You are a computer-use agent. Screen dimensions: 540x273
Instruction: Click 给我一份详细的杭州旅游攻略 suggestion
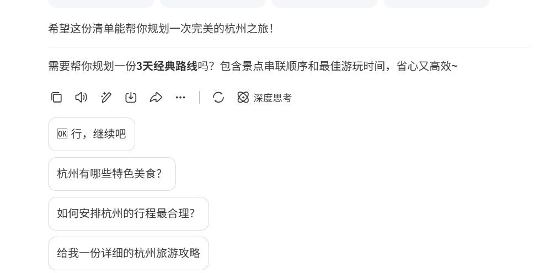click(x=128, y=253)
